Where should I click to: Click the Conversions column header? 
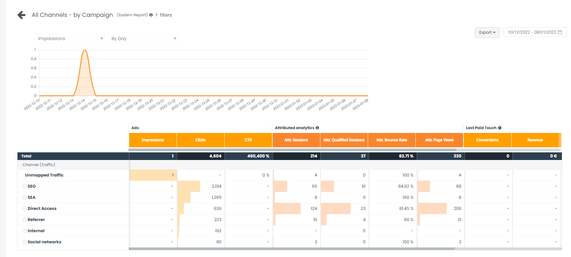coord(487,140)
